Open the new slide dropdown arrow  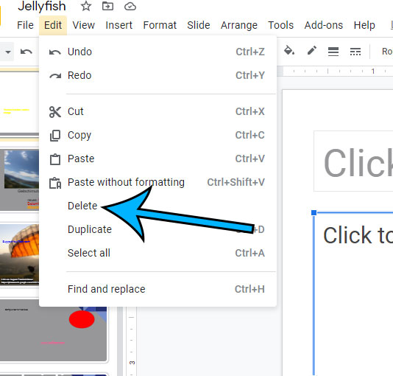tap(8, 52)
